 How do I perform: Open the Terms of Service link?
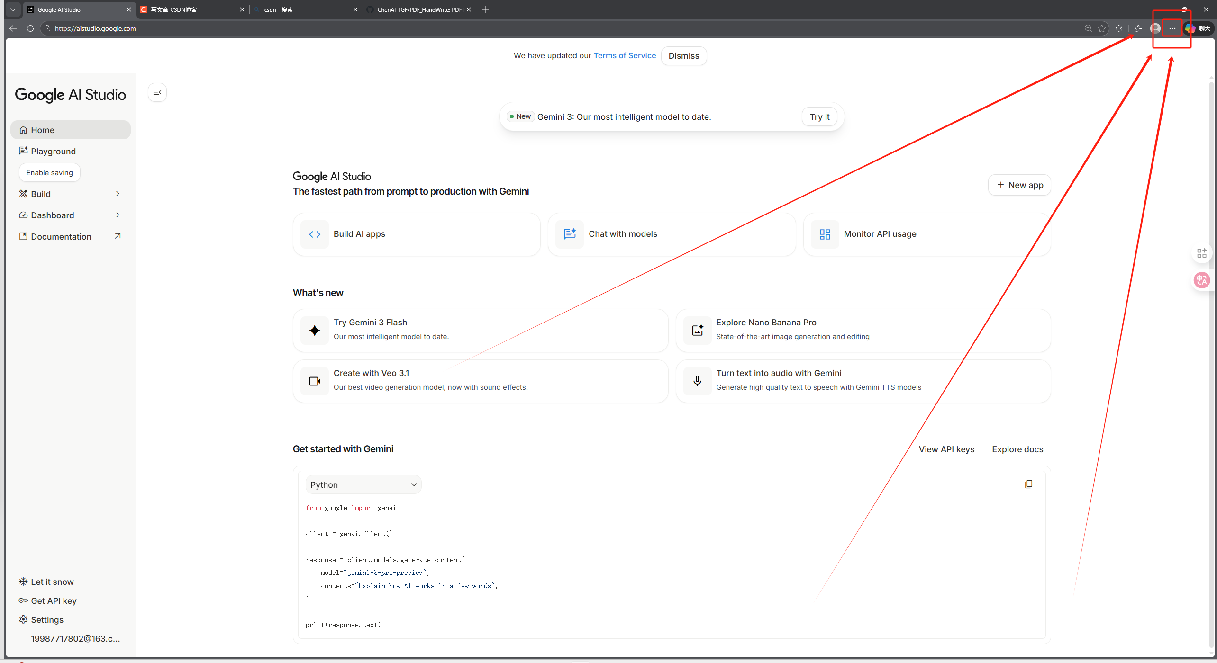(625, 55)
